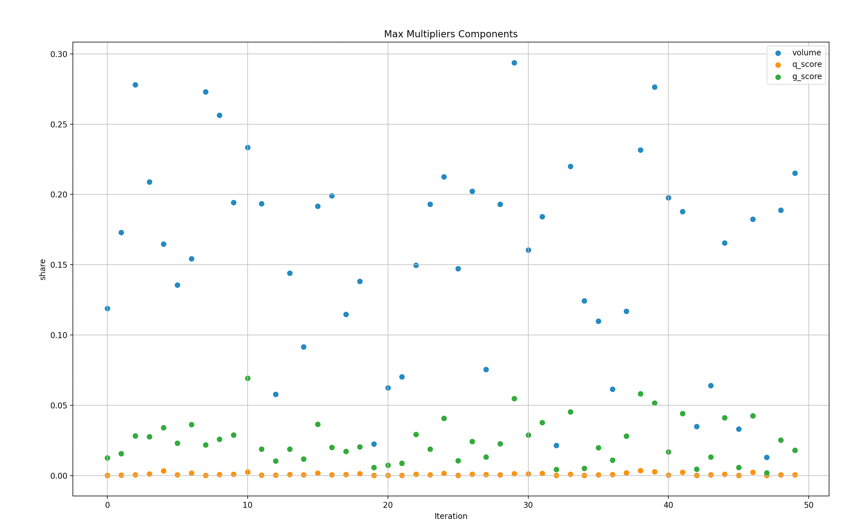Image resolution: width=859 pixels, height=531 pixels.
Task: Click the green g_score point at iteration 0
Action: point(107,458)
